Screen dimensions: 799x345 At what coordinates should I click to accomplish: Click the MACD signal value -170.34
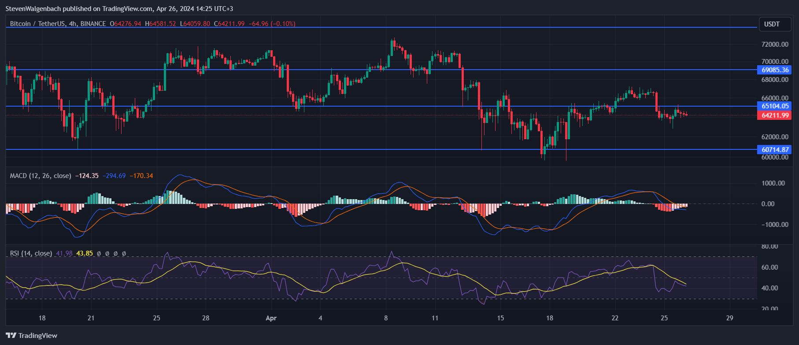pos(141,176)
